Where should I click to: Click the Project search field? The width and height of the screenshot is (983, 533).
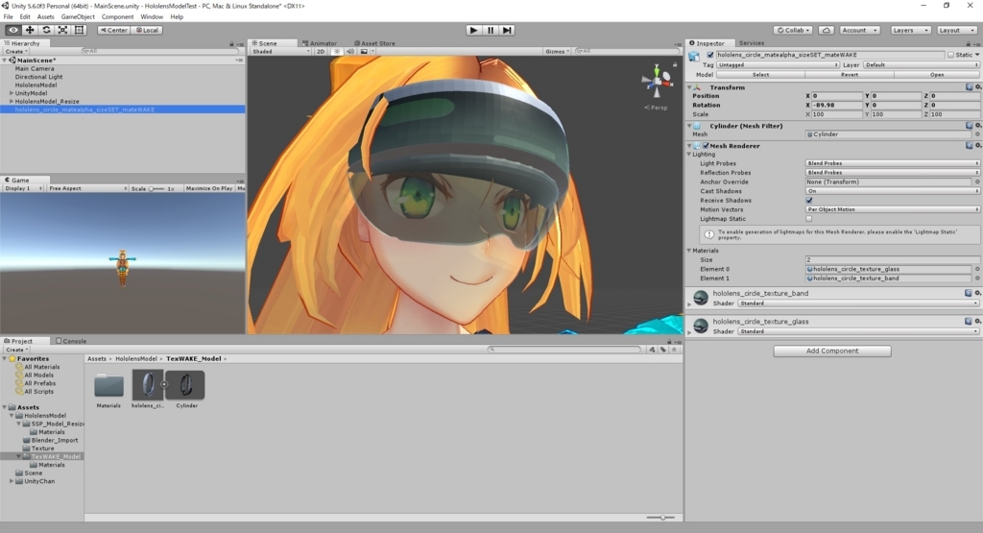564,350
